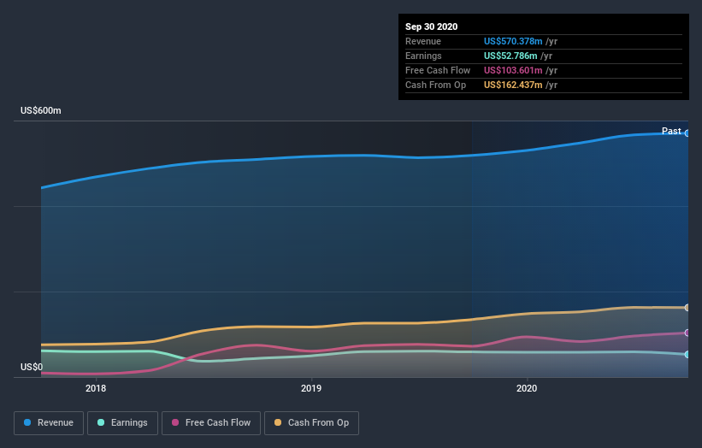Viewport: 702px width, 448px height.
Task: Click the 2019 axis label
Action: (x=311, y=388)
